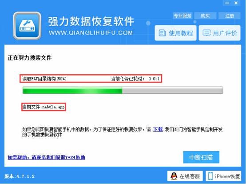Open the 专业服务 menu item
Screen dimensions: 246x184
(x=183, y=16)
